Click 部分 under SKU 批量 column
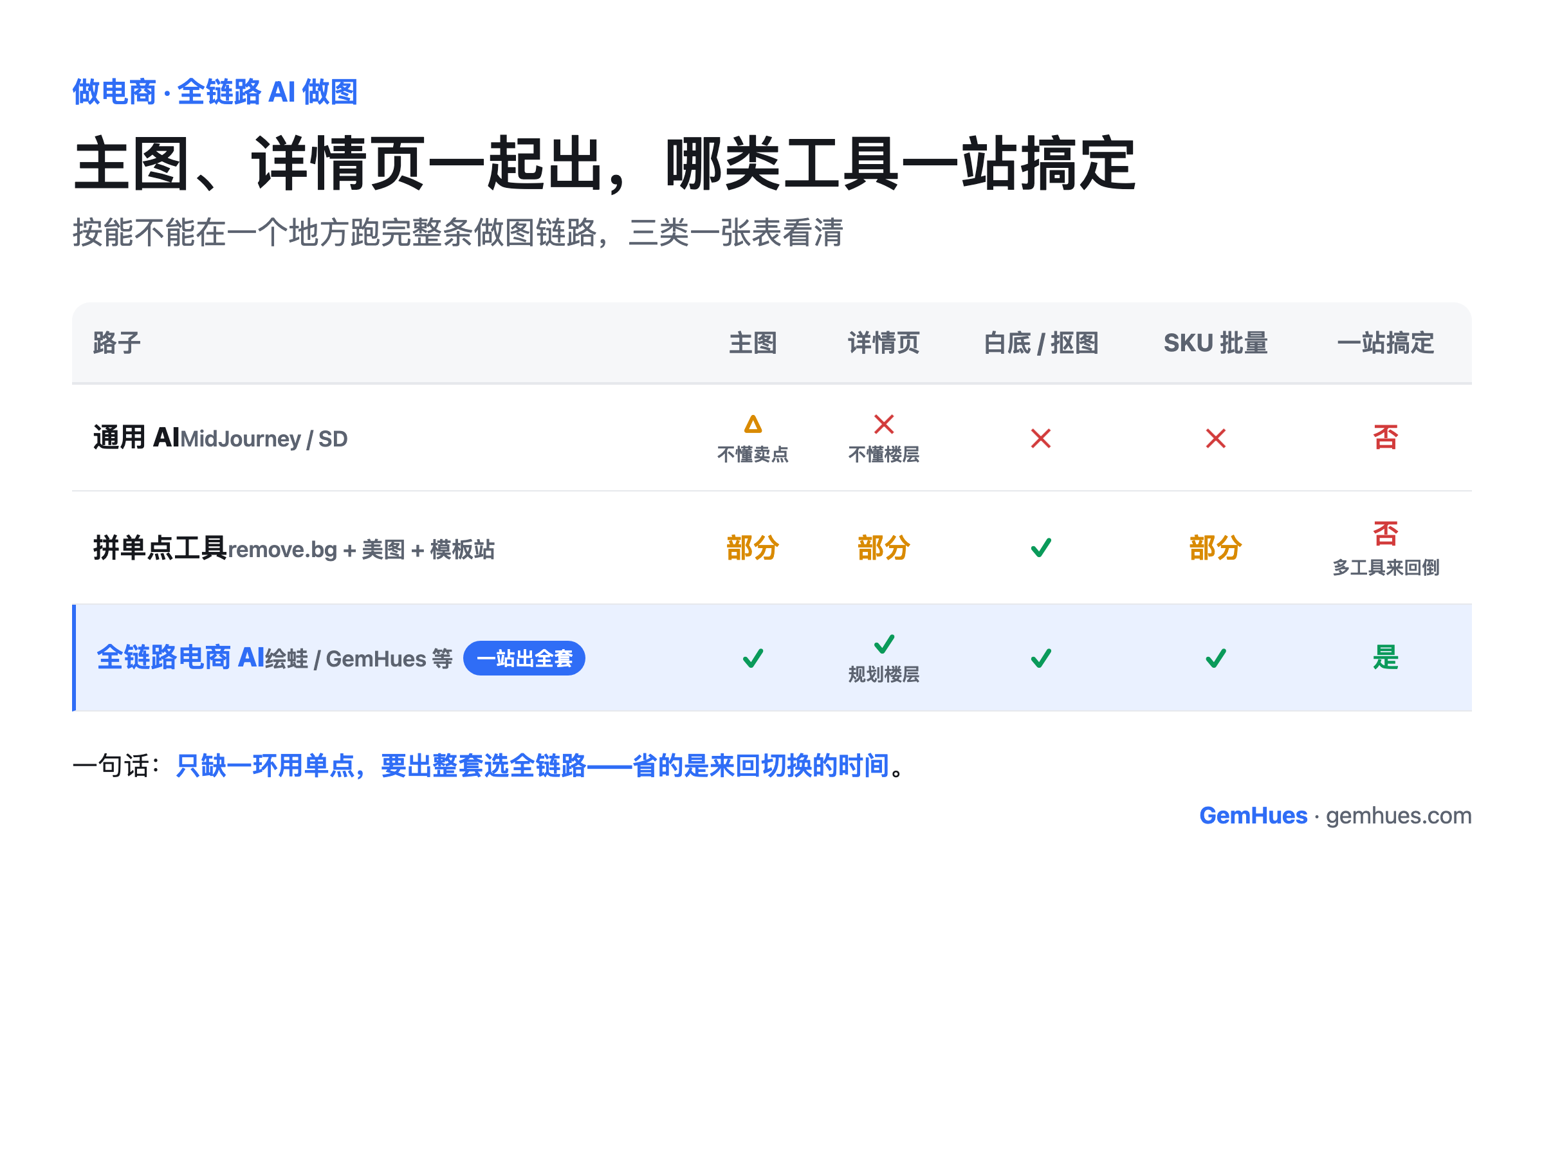 pos(1216,548)
